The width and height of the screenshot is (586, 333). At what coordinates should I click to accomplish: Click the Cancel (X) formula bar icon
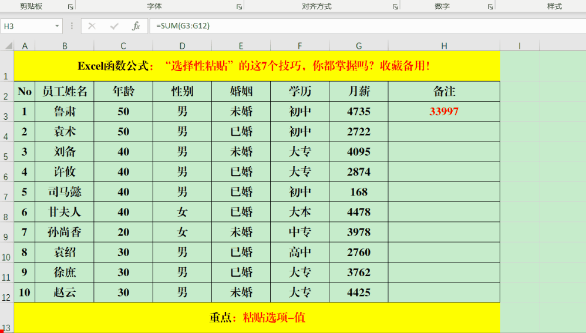pyautogui.click(x=92, y=26)
